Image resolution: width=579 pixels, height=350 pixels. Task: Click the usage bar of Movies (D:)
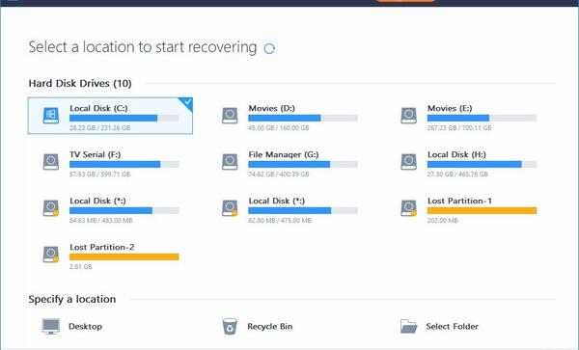coord(303,118)
